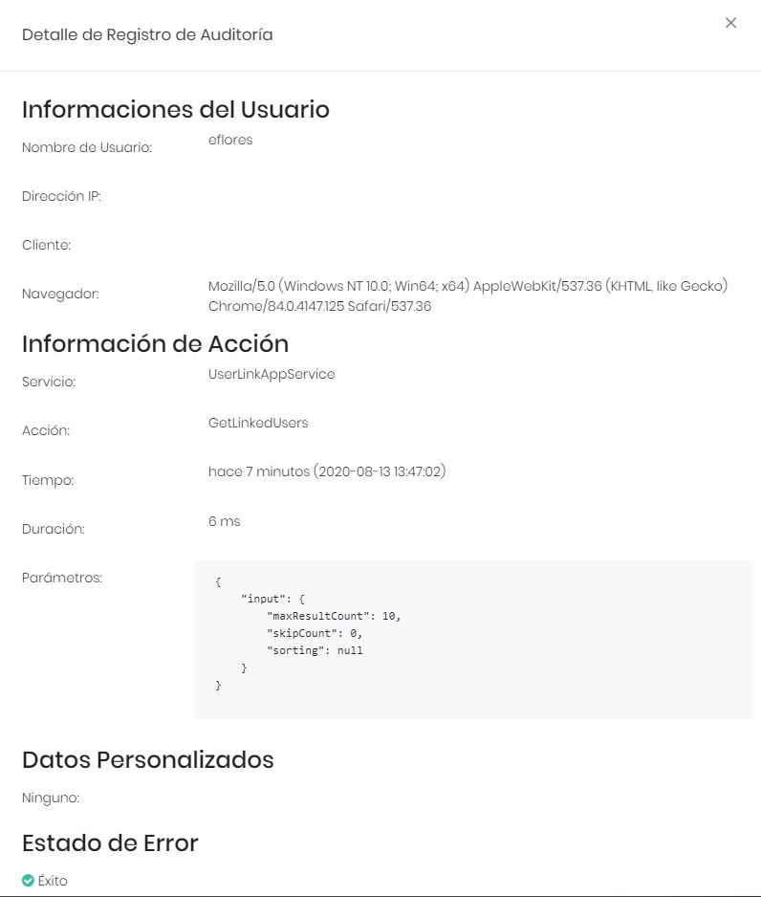Select the 'eflores' username value
Viewport: 761px width, 897px height.
point(230,140)
